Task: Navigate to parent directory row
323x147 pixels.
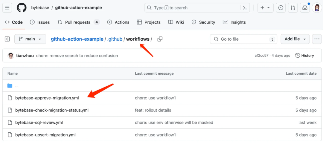Action: pos(17,86)
